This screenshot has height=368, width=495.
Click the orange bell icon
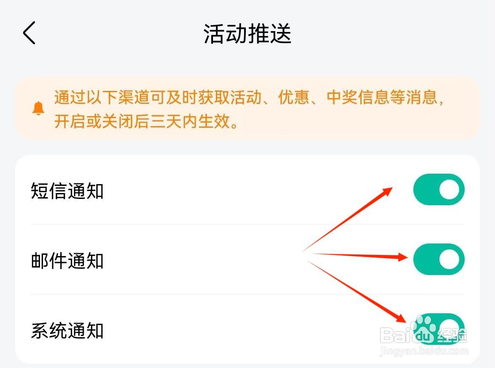[x=38, y=109]
